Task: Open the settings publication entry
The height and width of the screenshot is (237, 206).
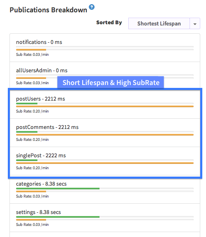Action: (105, 218)
